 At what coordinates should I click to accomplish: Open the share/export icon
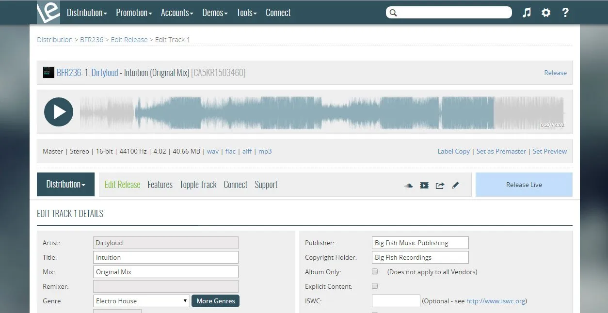(440, 185)
